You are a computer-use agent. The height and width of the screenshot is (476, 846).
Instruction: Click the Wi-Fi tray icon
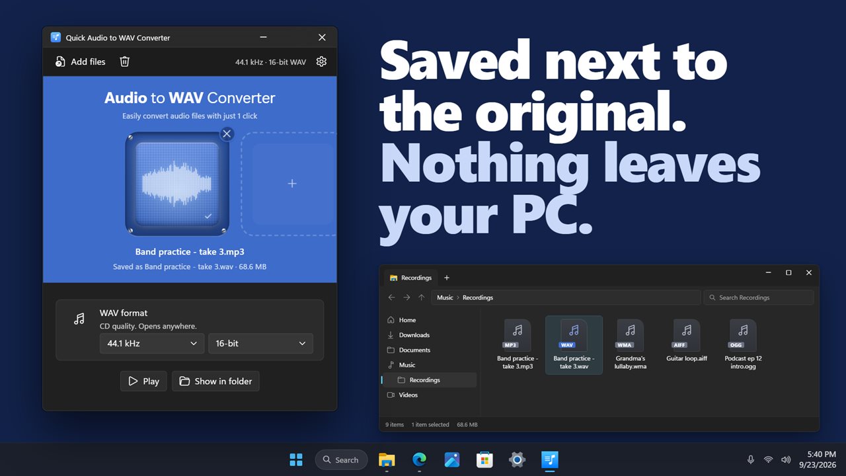click(768, 459)
